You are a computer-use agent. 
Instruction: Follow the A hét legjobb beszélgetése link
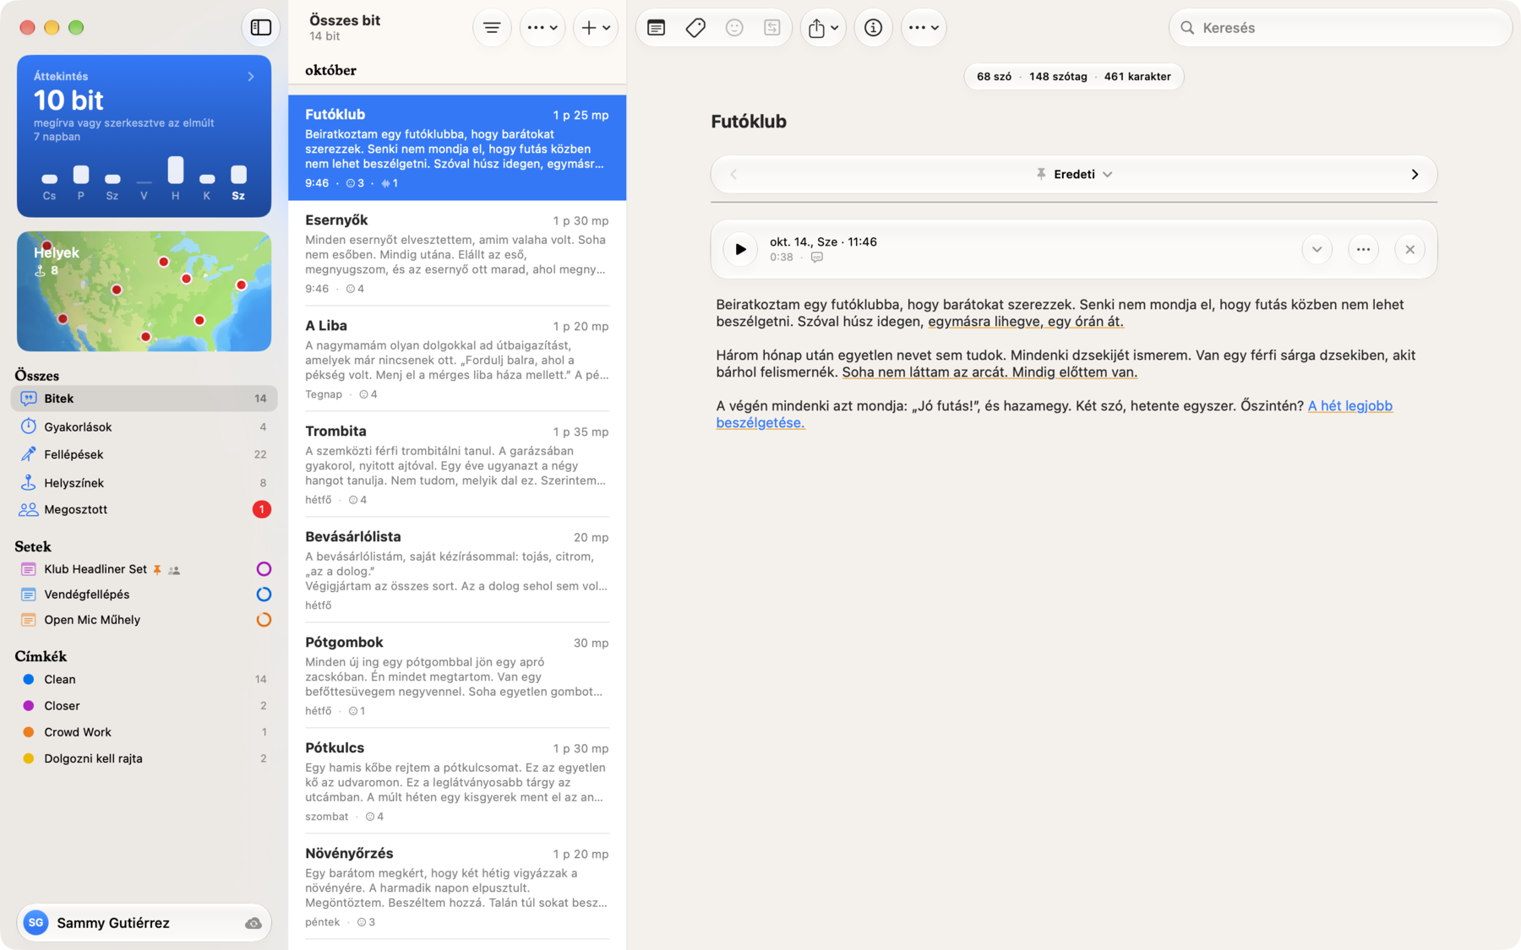tap(1054, 414)
